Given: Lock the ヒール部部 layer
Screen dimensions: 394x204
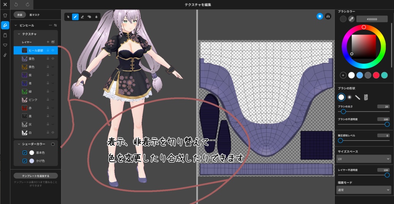Looking at the screenshot, I should pyautogui.click(x=48, y=50).
